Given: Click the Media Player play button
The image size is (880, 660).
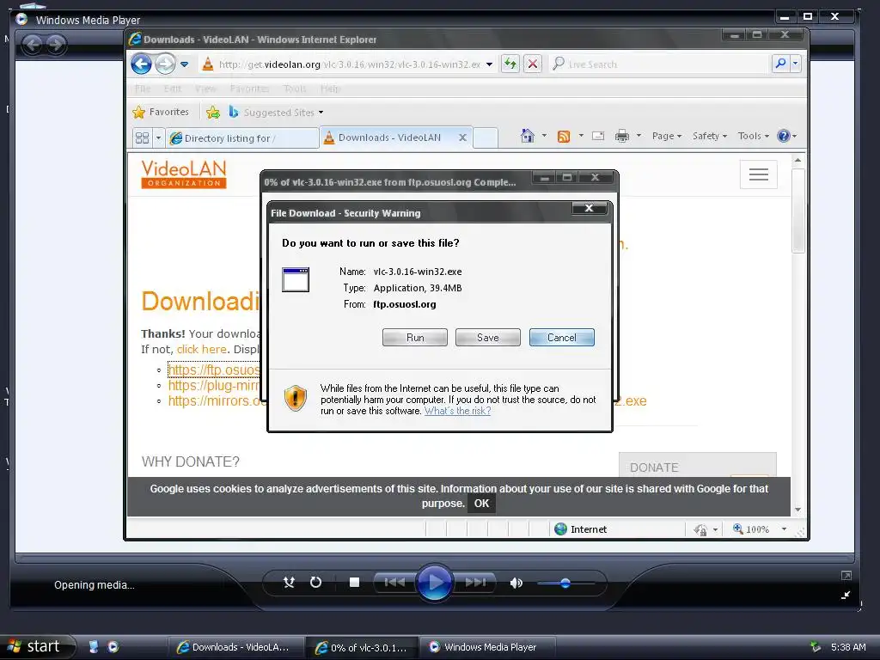Looking at the screenshot, I should pos(434,583).
